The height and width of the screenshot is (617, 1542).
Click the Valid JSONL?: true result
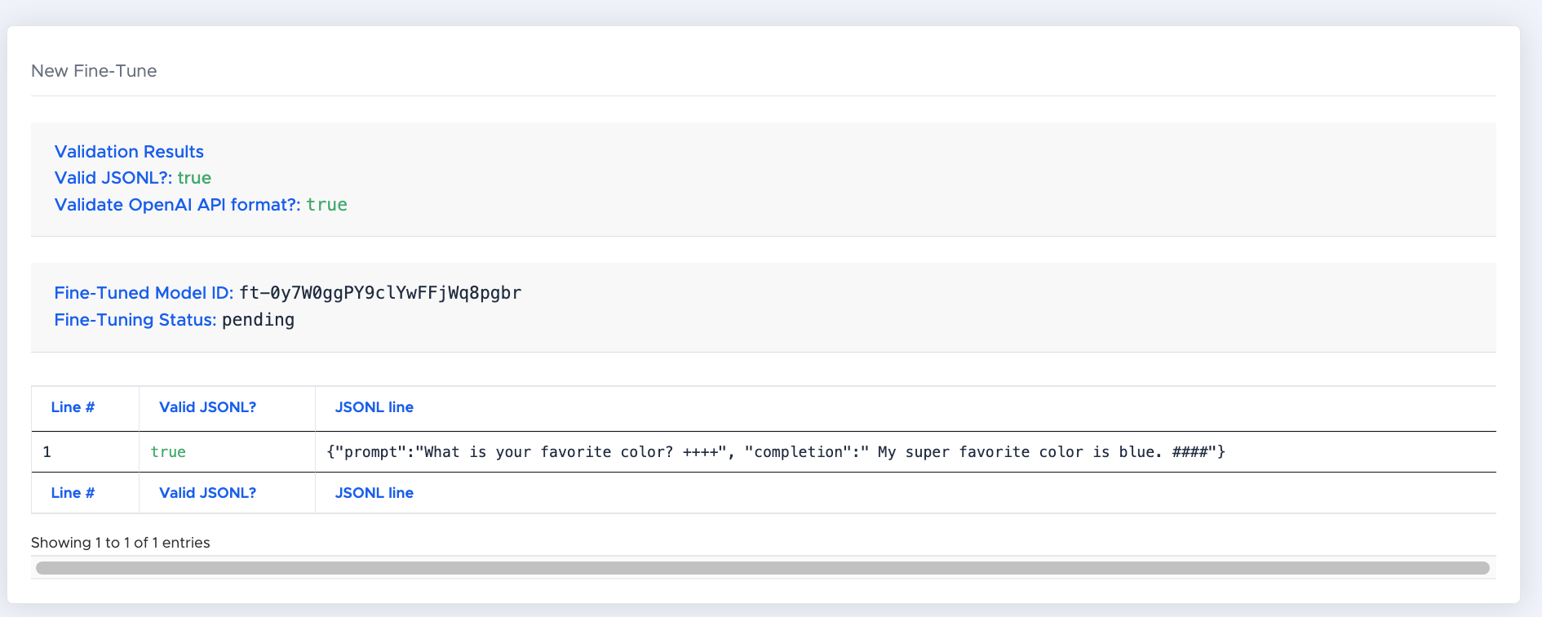click(132, 177)
